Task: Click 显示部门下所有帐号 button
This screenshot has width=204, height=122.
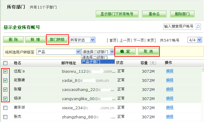Action: coord(117,14)
